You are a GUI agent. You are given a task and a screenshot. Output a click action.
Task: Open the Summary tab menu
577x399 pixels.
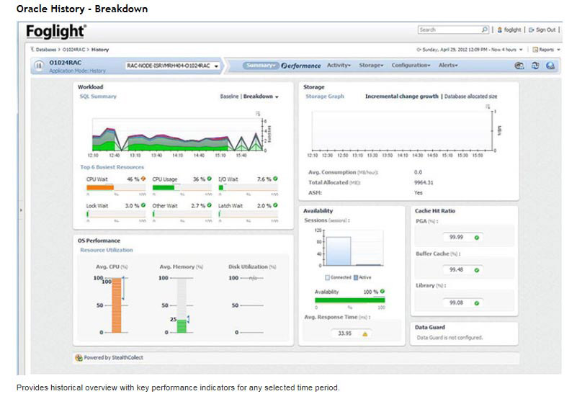pyautogui.click(x=261, y=66)
